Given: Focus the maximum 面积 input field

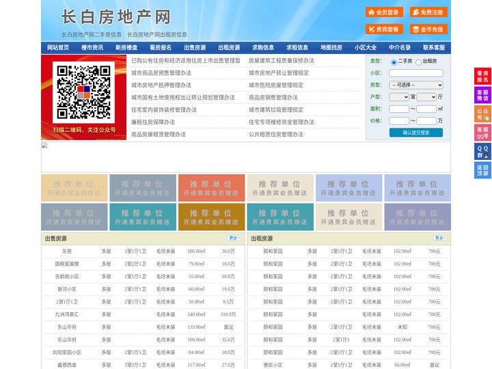Looking at the screenshot, I should point(426,109).
